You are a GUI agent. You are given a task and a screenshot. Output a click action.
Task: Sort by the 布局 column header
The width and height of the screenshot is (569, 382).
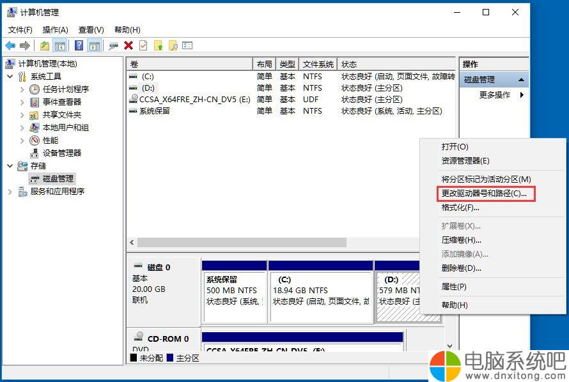(264, 64)
